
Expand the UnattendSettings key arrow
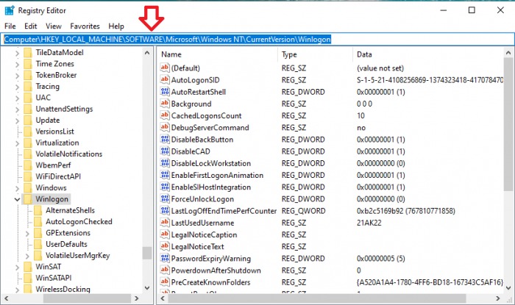point(17,110)
